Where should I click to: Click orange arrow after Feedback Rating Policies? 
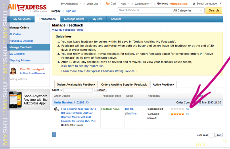[136, 71]
